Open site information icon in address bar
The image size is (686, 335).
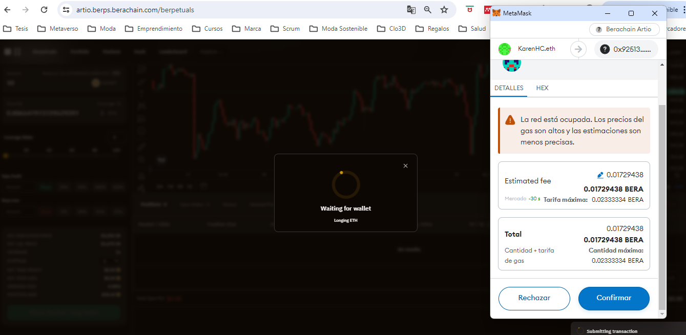(x=66, y=10)
